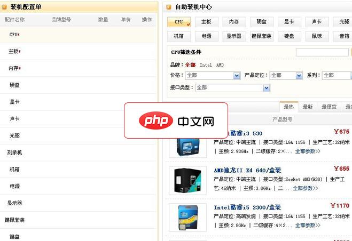
Task: Open the 接口类型 dropdown
Action: (x=232, y=88)
